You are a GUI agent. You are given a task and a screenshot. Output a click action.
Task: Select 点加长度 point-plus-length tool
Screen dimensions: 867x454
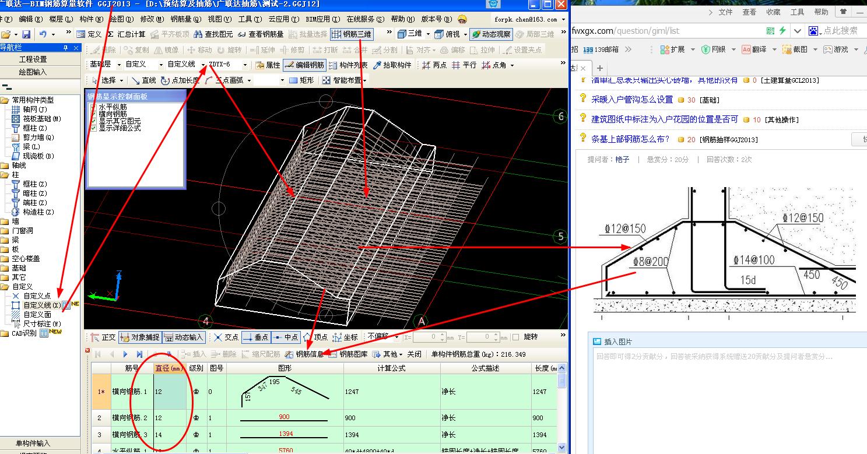[180, 80]
